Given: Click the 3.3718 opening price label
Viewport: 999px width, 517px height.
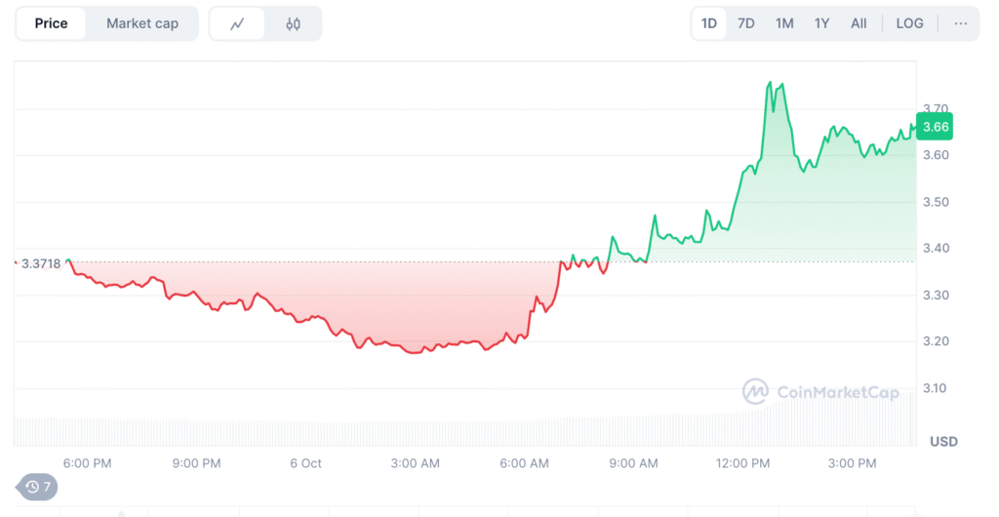Looking at the screenshot, I should point(41,263).
